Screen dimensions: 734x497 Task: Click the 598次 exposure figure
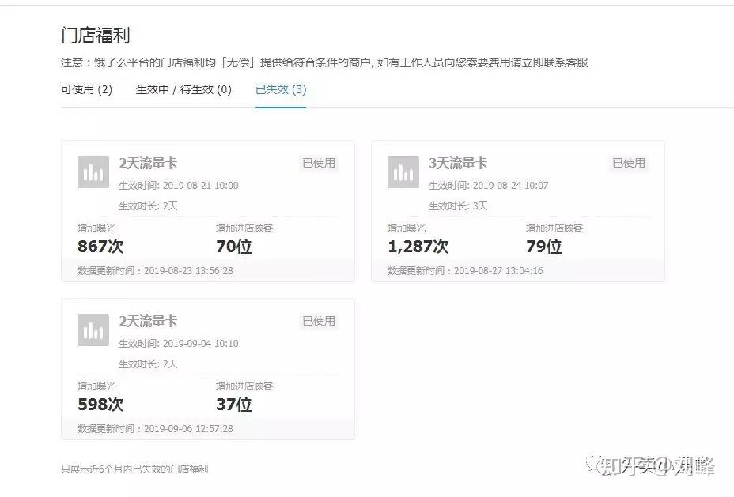pyautogui.click(x=100, y=404)
